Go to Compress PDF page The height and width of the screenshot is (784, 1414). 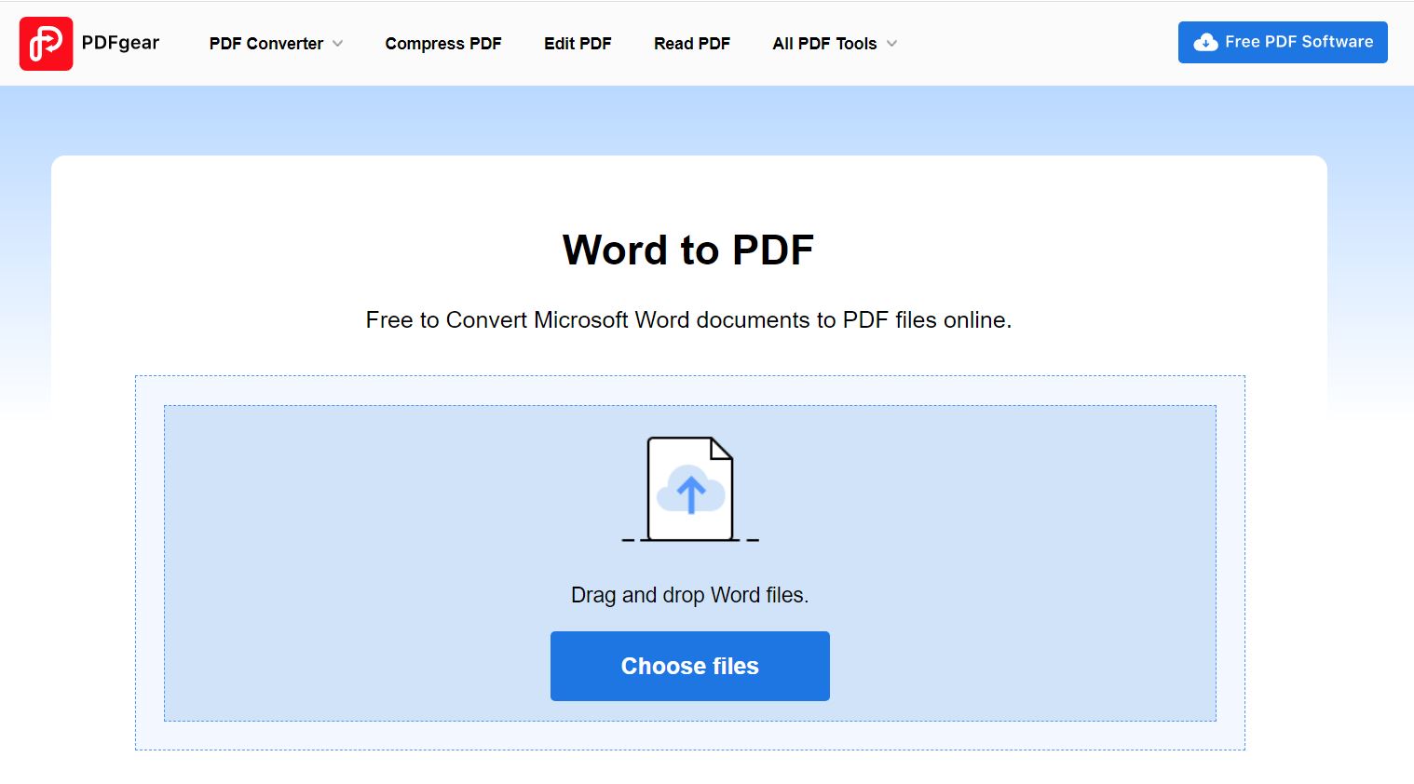click(442, 44)
